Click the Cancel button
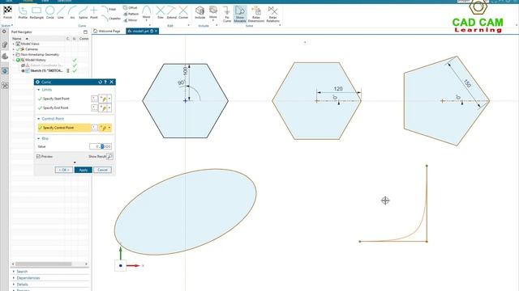This screenshot has height=291, width=519. click(x=103, y=170)
